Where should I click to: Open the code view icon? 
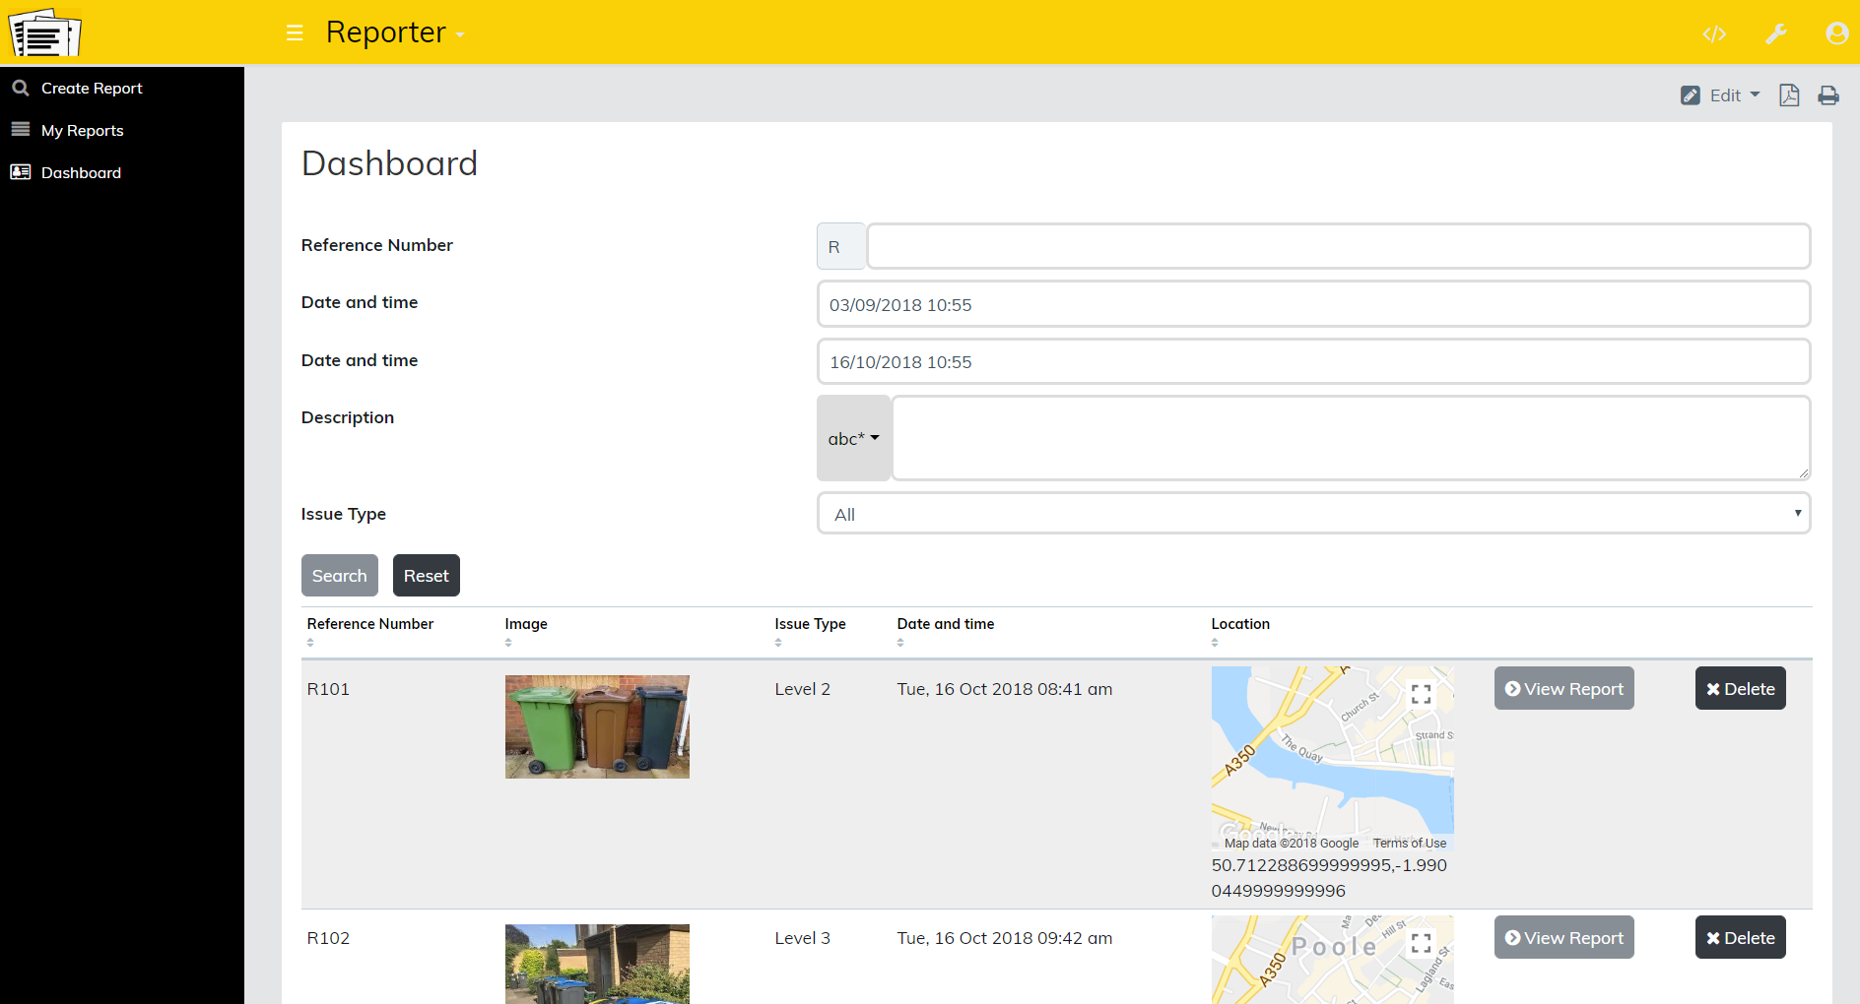pyautogui.click(x=1714, y=34)
